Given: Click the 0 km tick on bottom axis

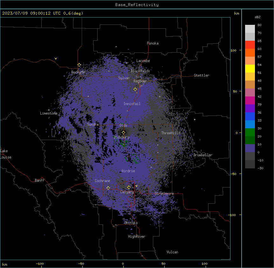Looking at the screenshot, I should pyautogui.click(x=123, y=264).
